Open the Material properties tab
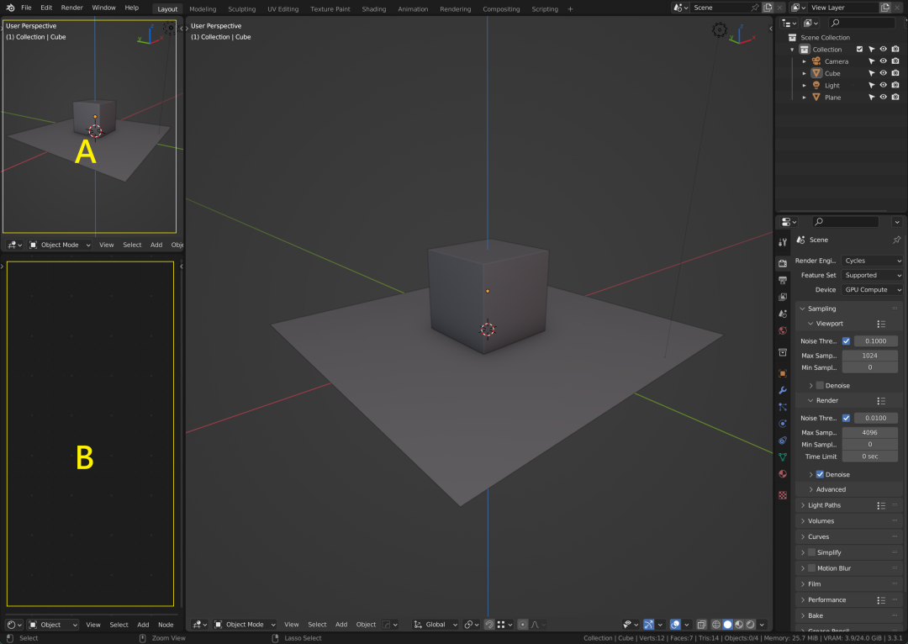 click(x=783, y=474)
